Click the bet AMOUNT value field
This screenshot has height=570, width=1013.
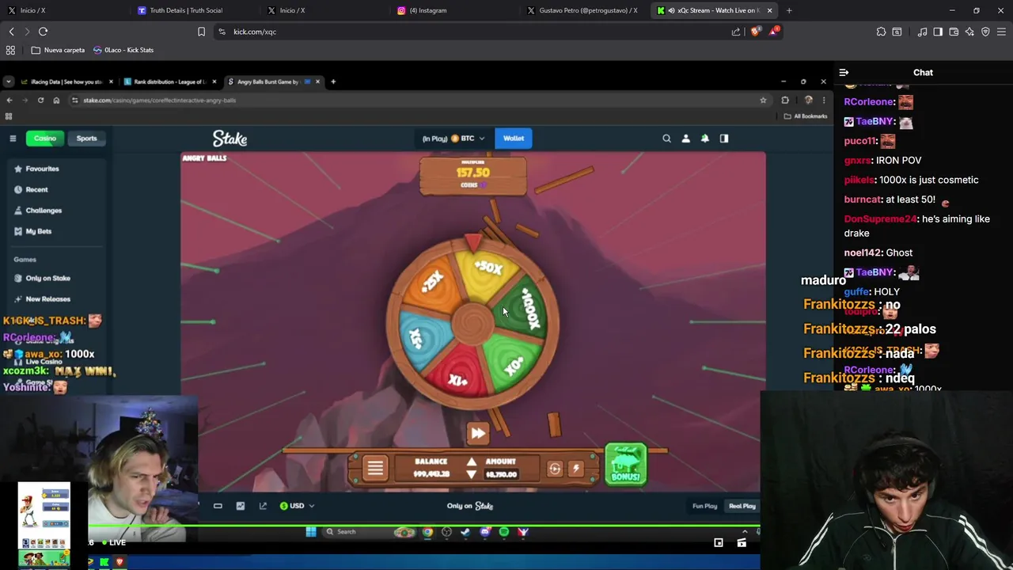tap(501, 474)
